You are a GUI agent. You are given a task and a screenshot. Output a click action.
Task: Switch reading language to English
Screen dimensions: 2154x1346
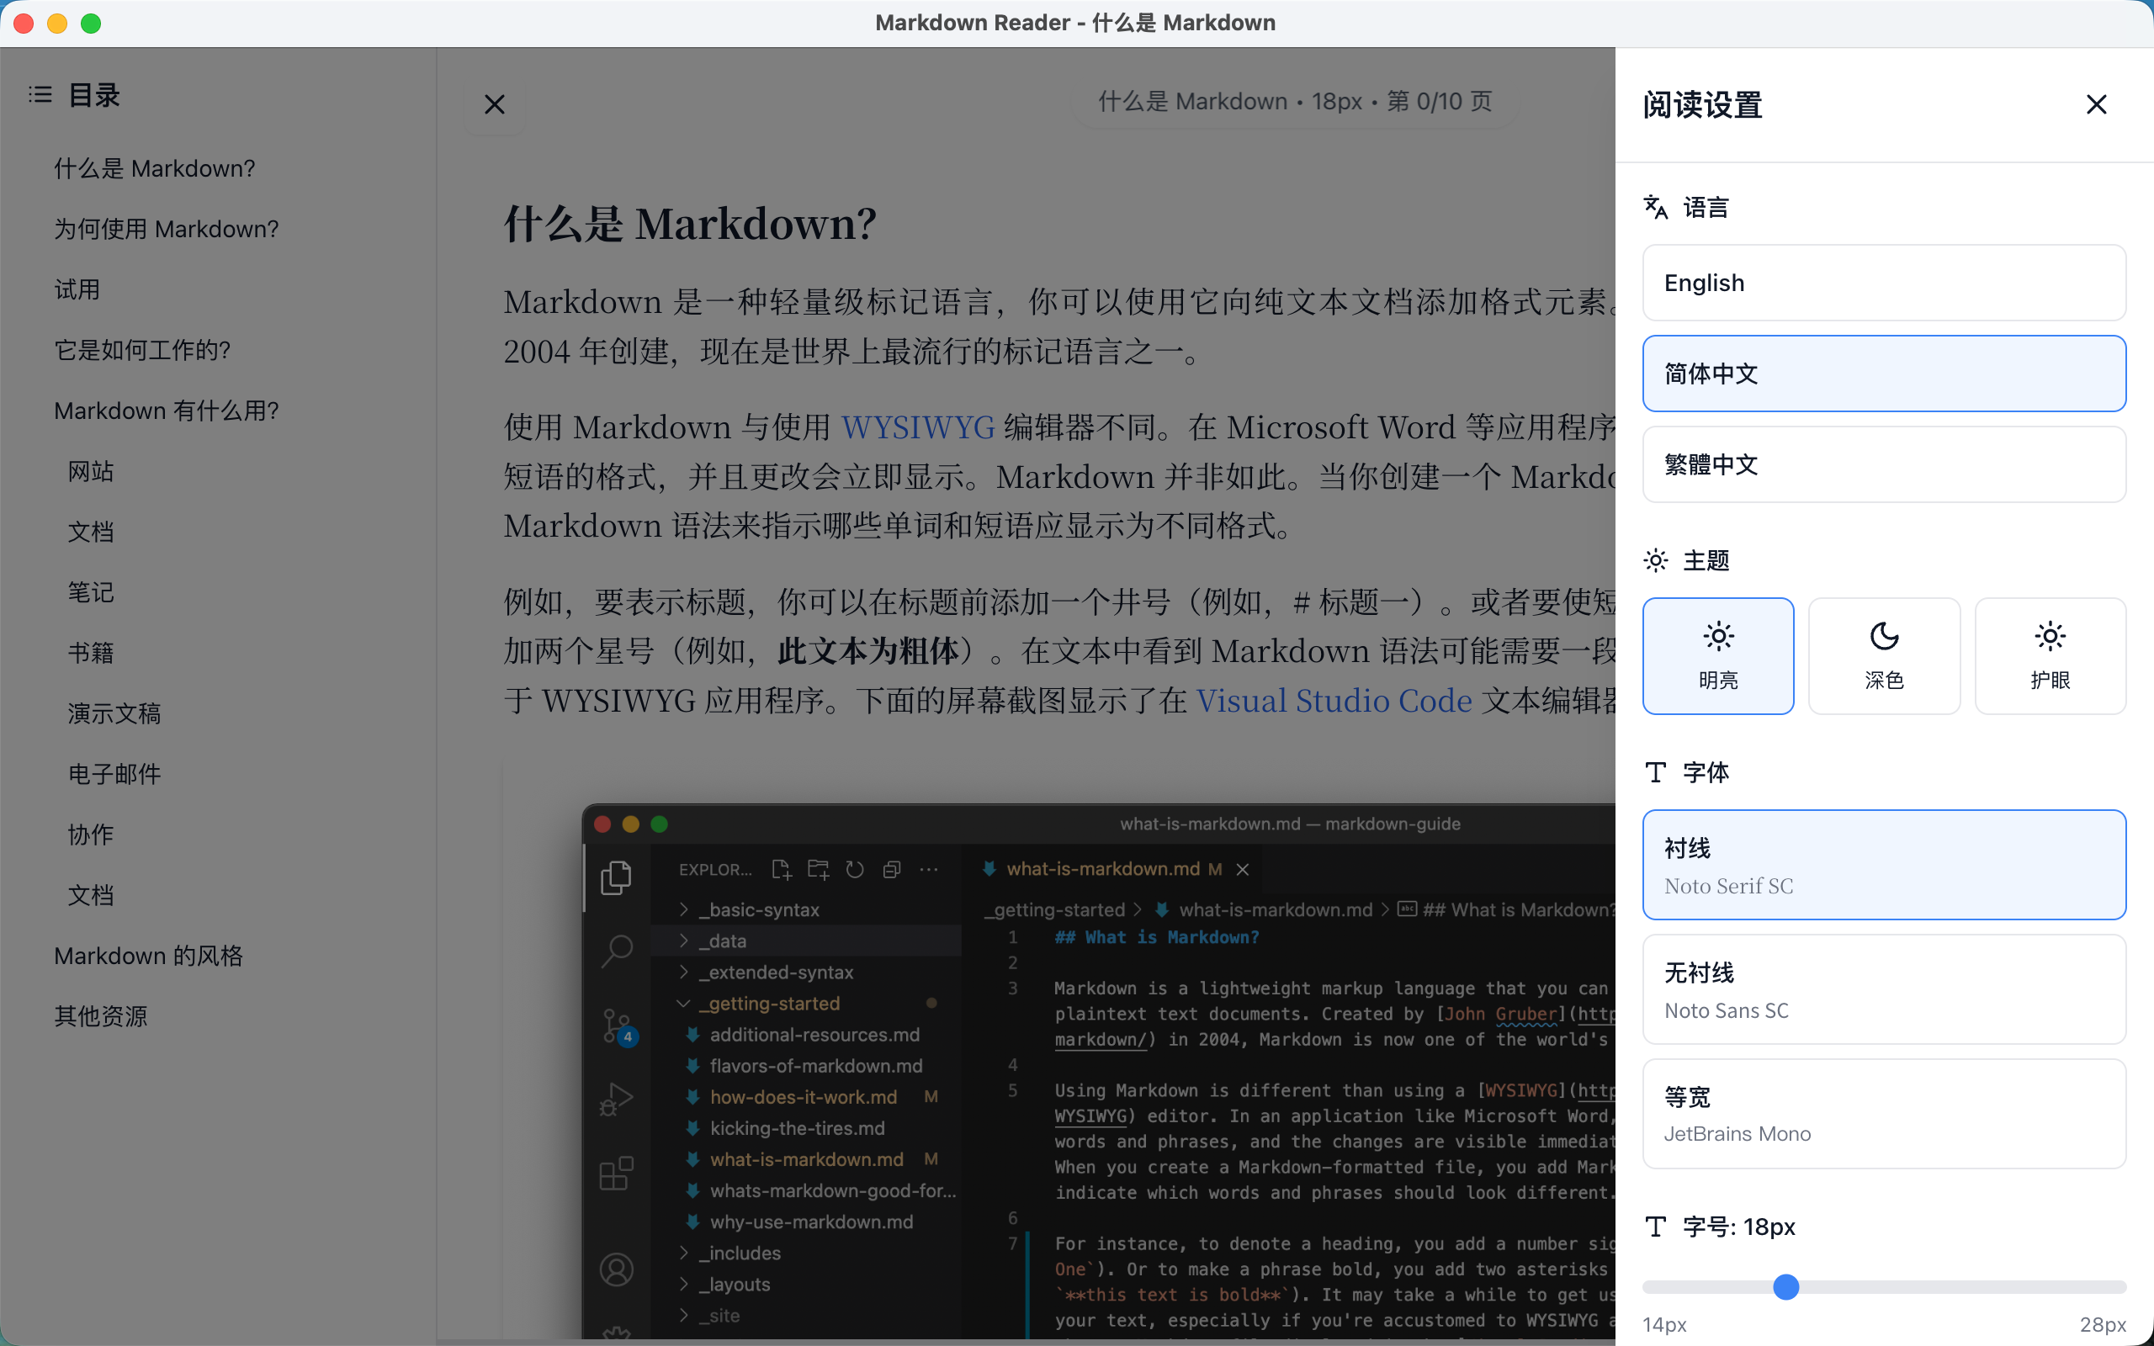1883,282
